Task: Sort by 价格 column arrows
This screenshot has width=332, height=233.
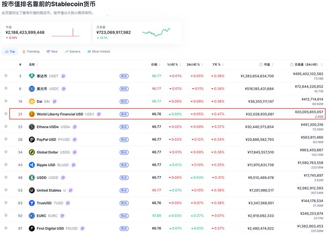Action: (x=160, y=64)
